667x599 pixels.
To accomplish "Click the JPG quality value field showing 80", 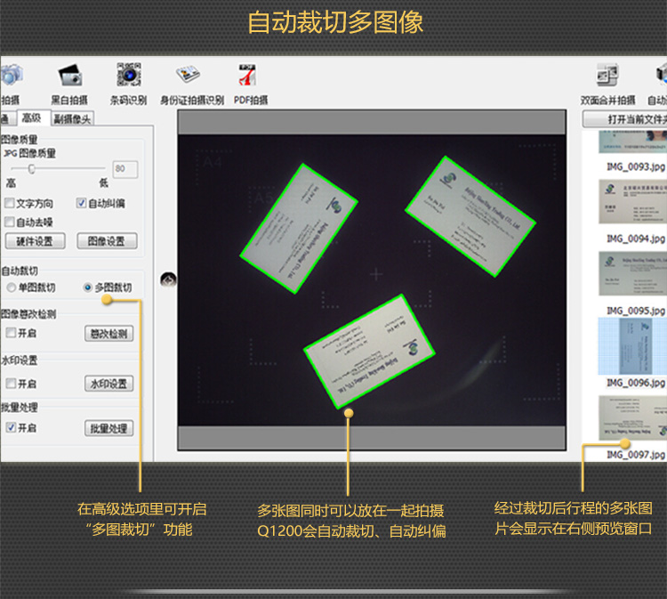I will pyautogui.click(x=125, y=169).
